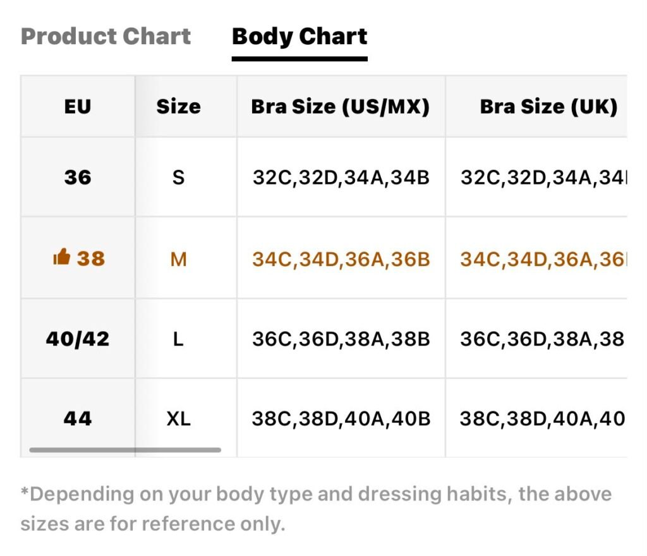The height and width of the screenshot is (556, 647).
Task: Click the EU 40/42 cell
Action: [x=78, y=339]
